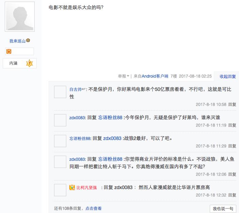Click the orange icon below the username
The height and width of the screenshot is (213, 239).
tap(9, 51)
